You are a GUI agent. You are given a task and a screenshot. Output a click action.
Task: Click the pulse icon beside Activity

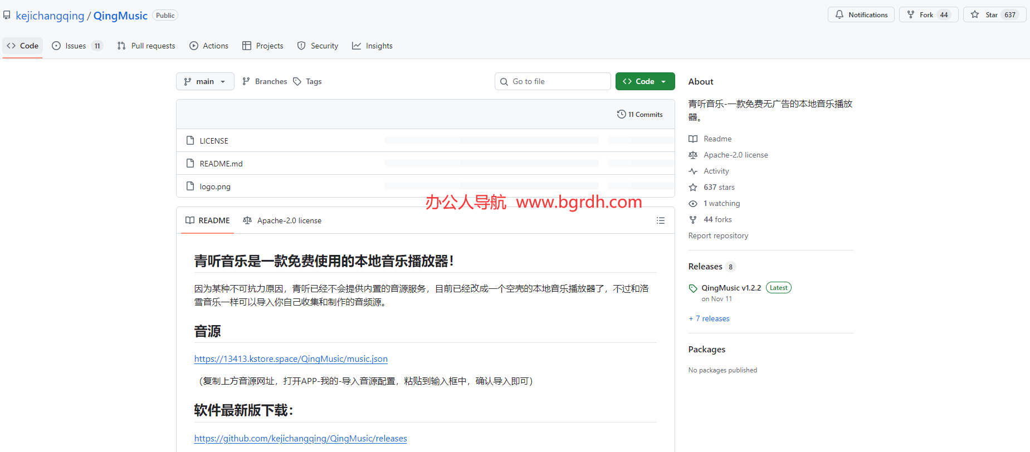tap(693, 171)
